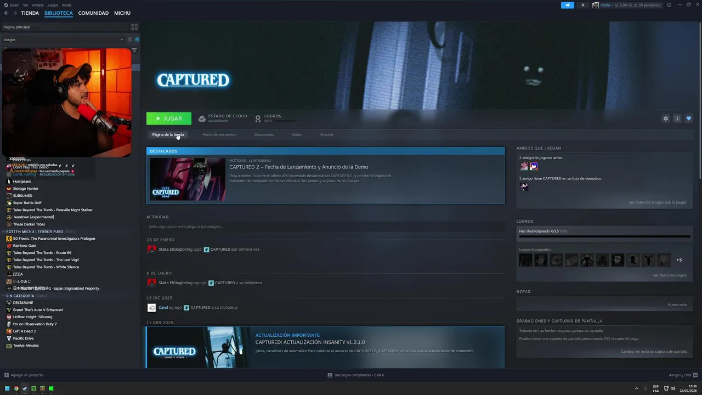Go to the COMUNIDAD tab
This screenshot has width=702, height=395.
click(x=93, y=13)
